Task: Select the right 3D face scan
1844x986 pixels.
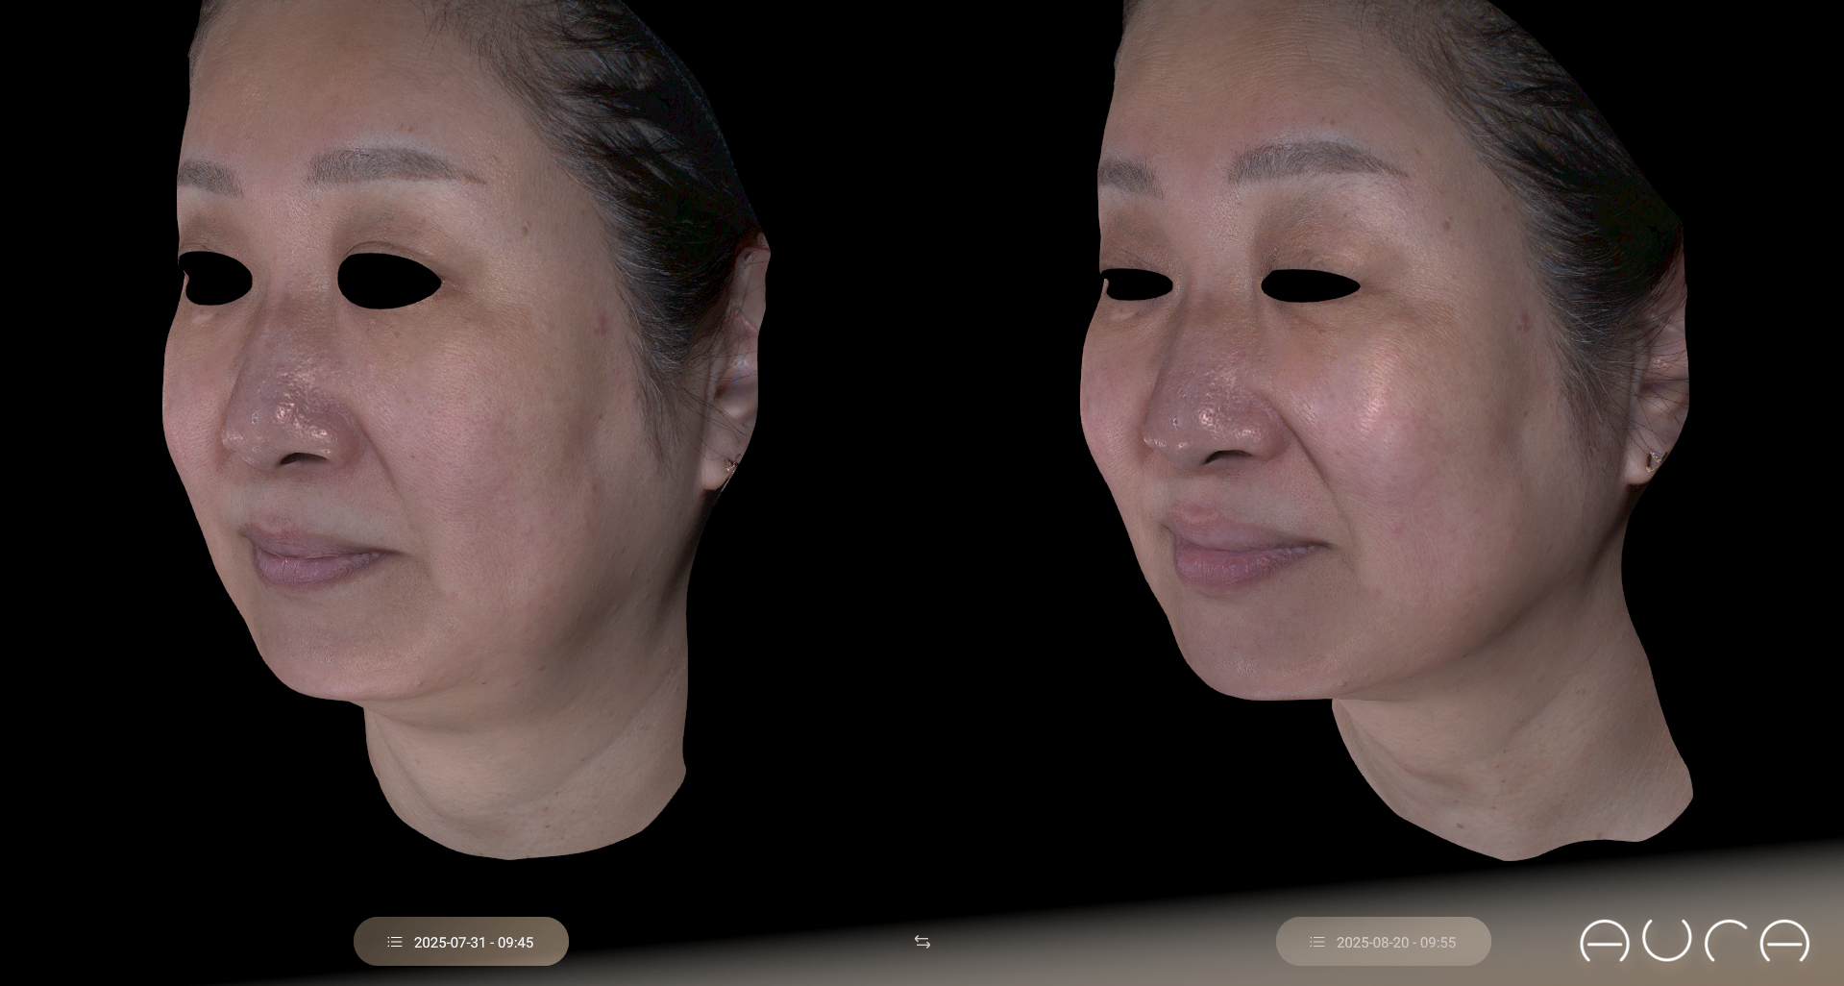Action: tap(1384, 432)
